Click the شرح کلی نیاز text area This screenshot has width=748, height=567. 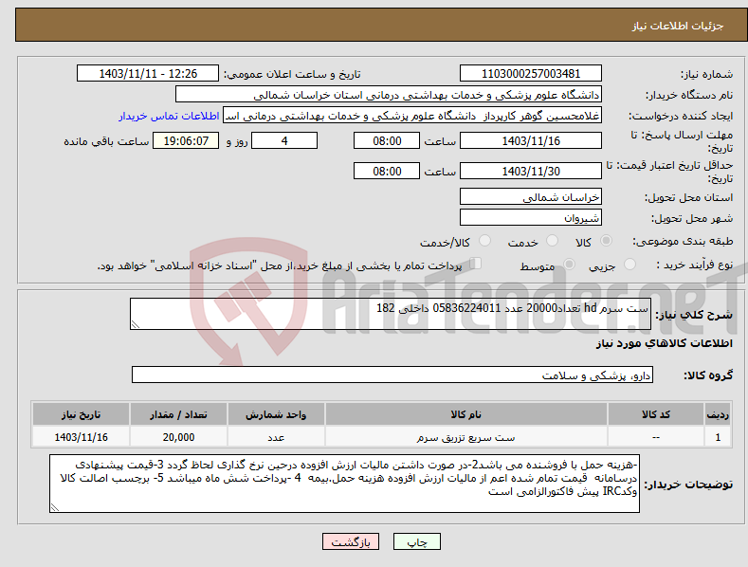pos(391,314)
